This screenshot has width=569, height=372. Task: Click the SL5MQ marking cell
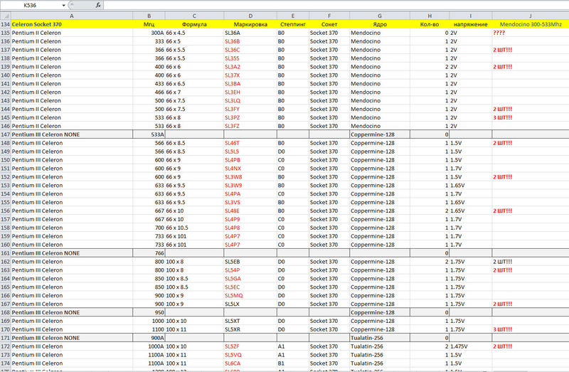click(250, 296)
